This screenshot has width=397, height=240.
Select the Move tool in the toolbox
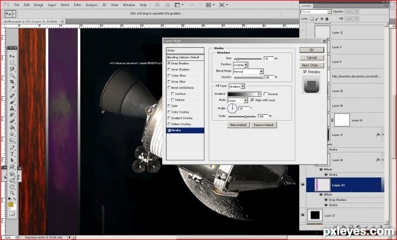click(12, 56)
